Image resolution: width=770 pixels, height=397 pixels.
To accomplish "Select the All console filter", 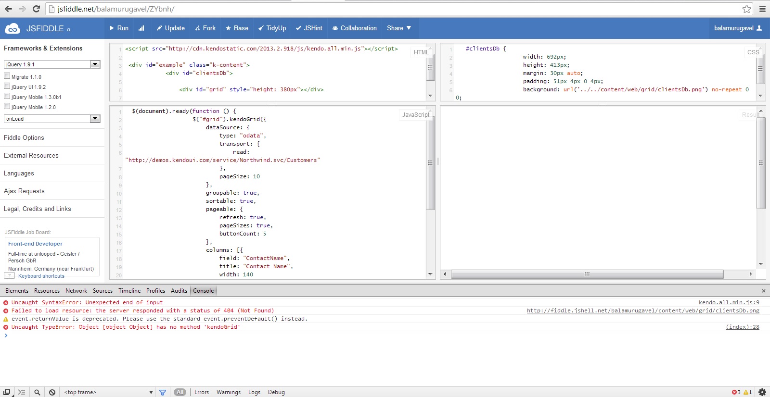I will (180, 392).
